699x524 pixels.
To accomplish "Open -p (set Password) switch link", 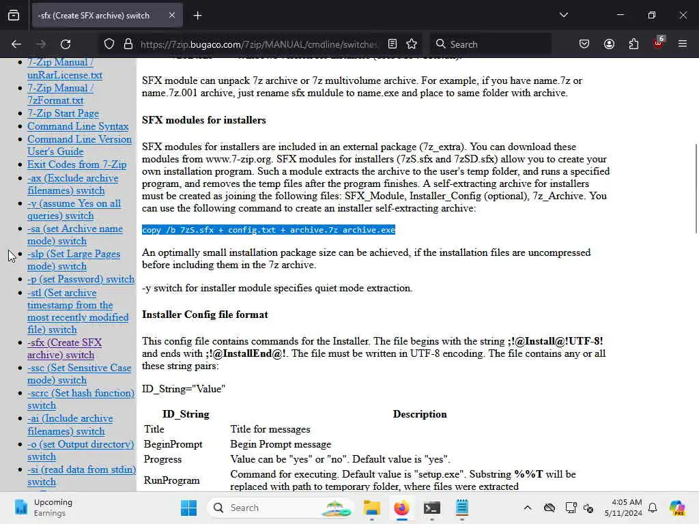I will 81,279.
